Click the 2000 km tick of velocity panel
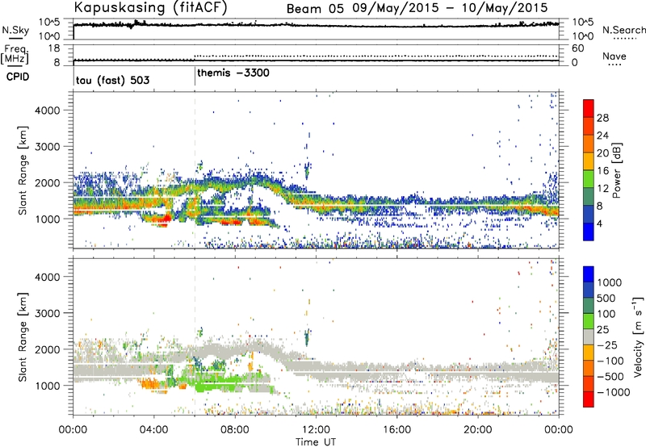Image resolution: width=646 pixels, height=447 pixels. [48, 349]
